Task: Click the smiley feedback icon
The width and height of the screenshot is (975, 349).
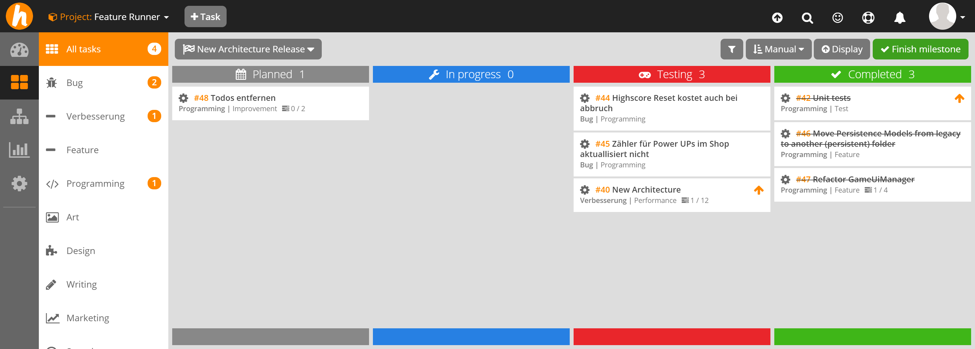Action: [x=838, y=17]
